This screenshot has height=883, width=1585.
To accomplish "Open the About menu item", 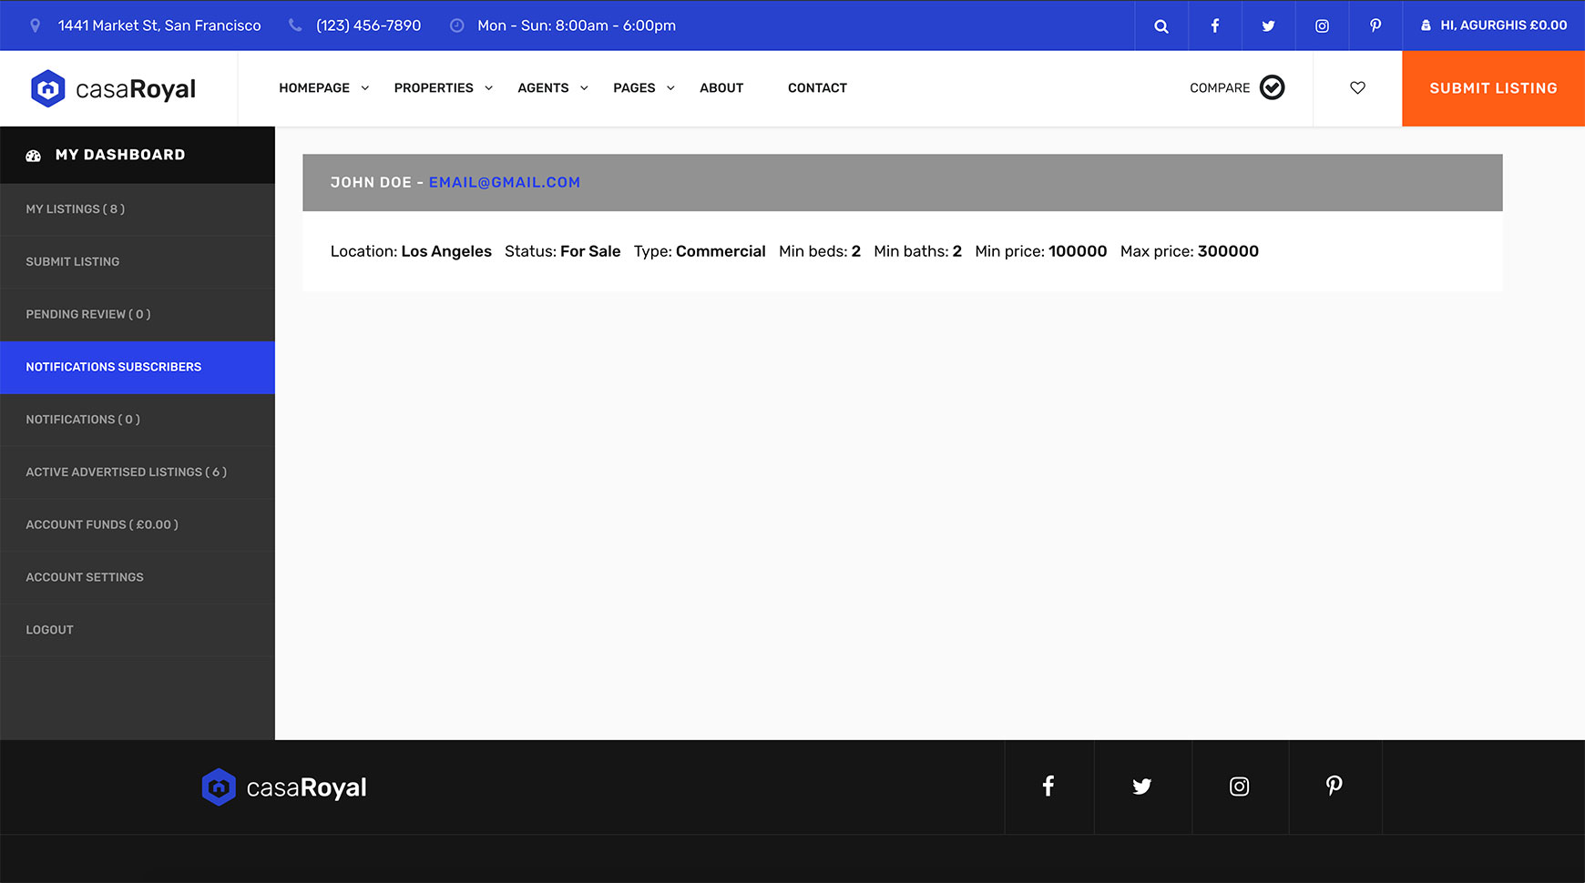I will pyautogui.click(x=721, y=88).
